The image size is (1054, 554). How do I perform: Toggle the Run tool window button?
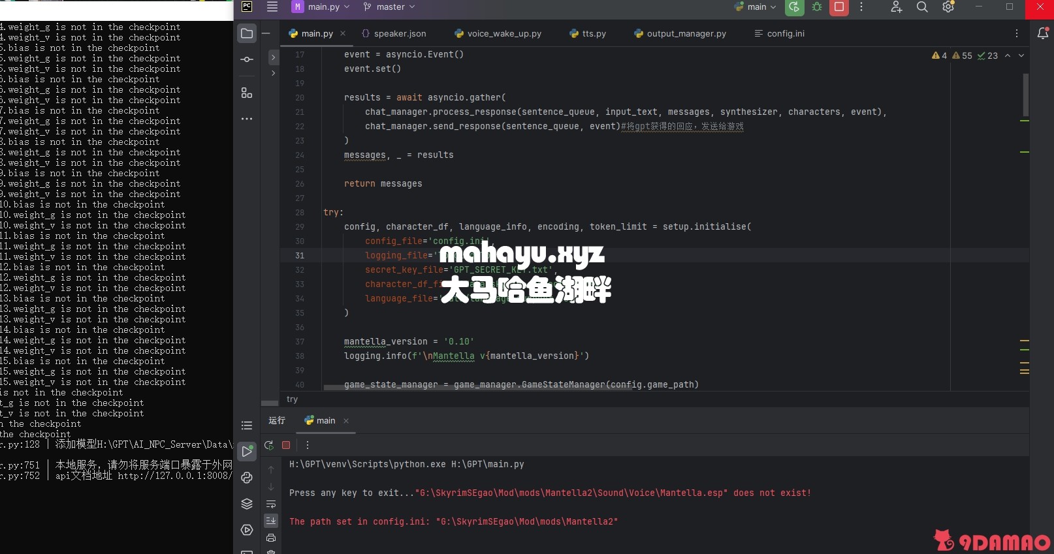pos(247,451)
